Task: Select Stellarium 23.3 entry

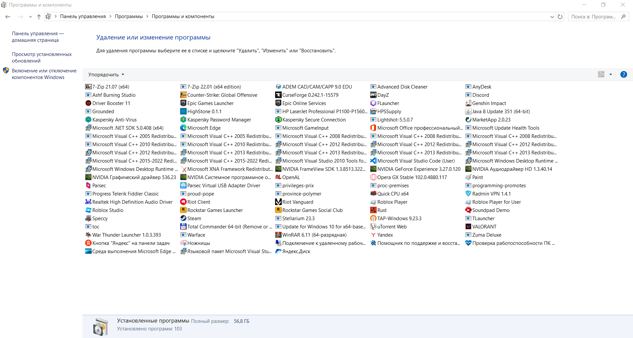Action: 295,218
